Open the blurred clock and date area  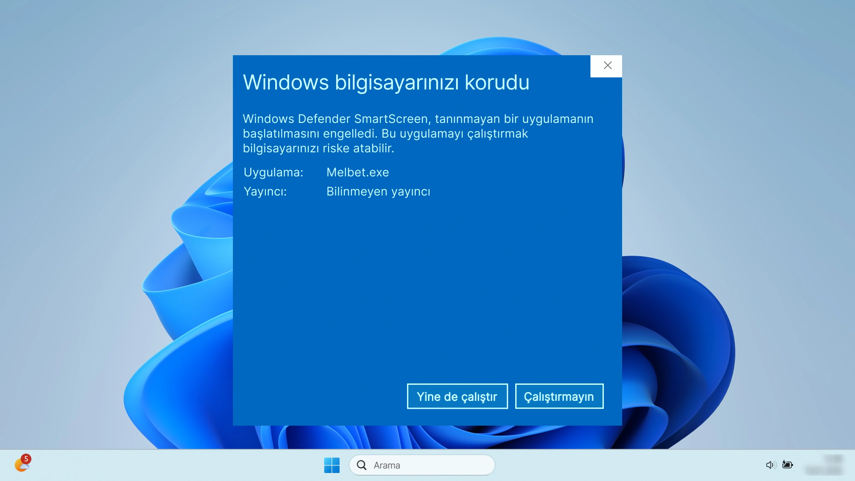coord(825,465)
